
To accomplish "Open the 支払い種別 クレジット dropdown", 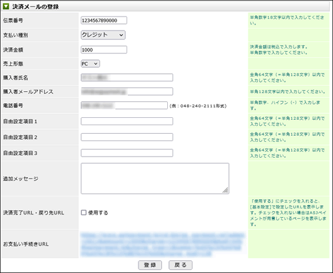I will [x=103, y=35].
